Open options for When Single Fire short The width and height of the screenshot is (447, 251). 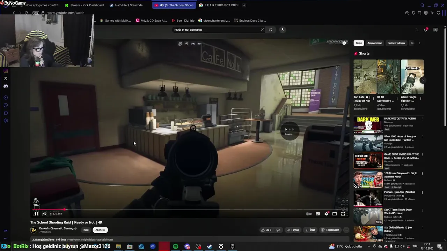tap(420, 98)
